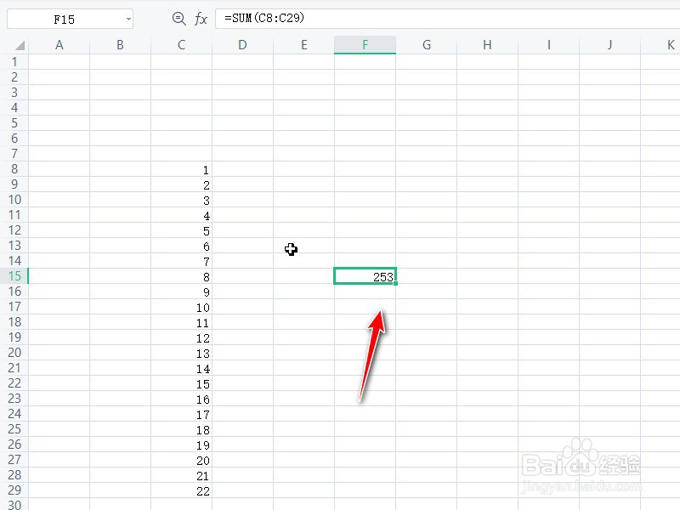The height and width of the screenshot is (510, 680).
Task: Select row 15 header
Action: pos(14,276)
